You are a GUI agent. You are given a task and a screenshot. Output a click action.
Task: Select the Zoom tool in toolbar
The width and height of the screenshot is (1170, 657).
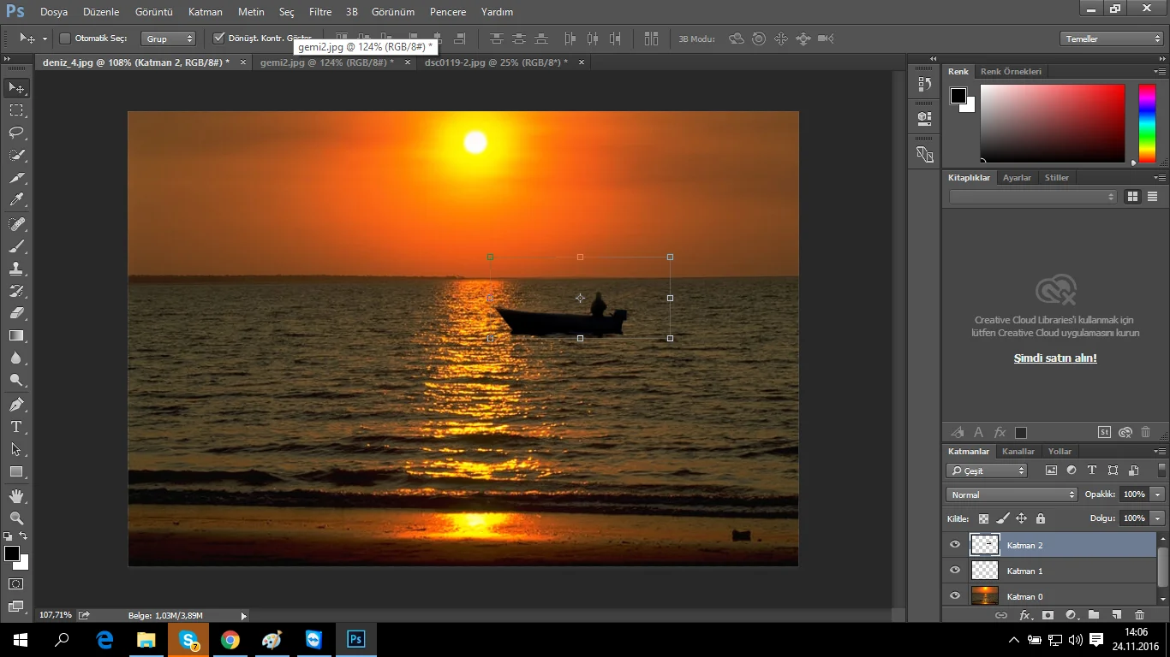(16, 518)
